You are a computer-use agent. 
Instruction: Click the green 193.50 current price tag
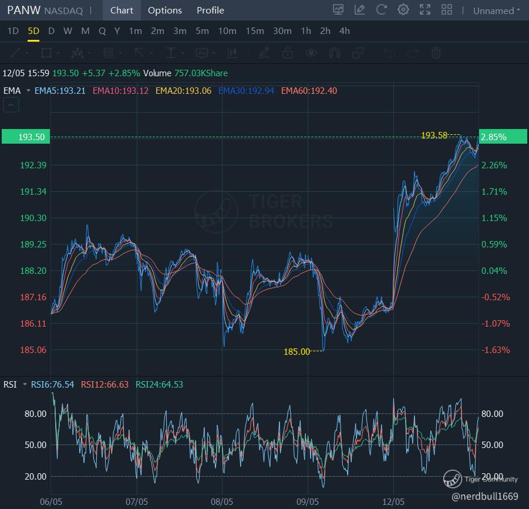click(x=26, y=137)
